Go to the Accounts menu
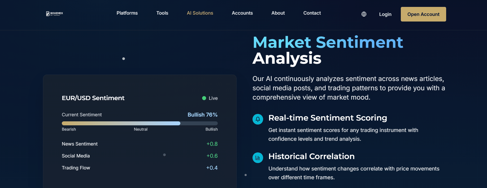The height and width of the screenshot is (188, 487). (242, 13)
